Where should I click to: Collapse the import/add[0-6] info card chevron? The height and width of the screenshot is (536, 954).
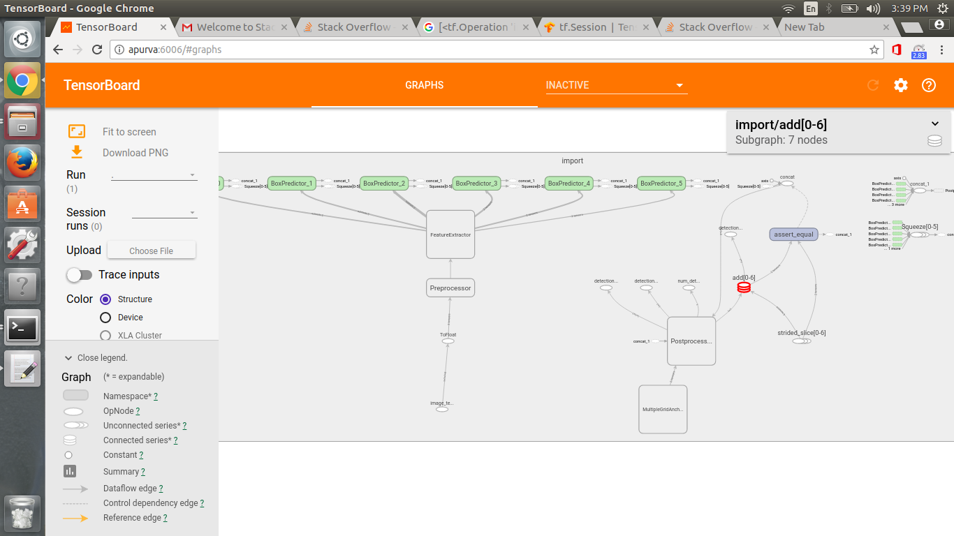point(935,124)
